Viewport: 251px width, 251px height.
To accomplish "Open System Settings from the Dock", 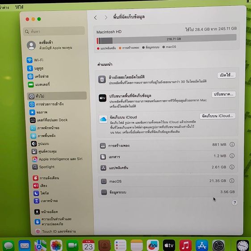I will click(x=218, y=245).
